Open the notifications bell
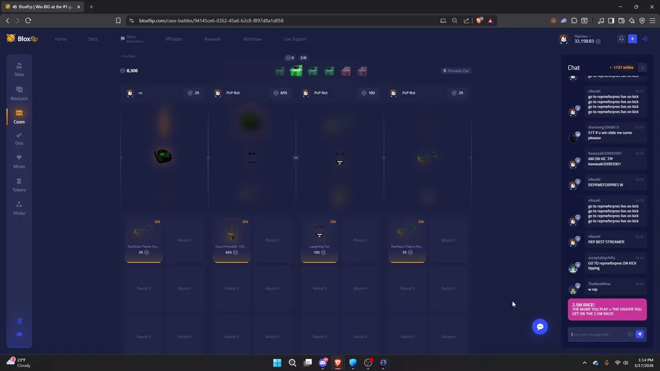This screenshot has height=371, width=660. tap(621, 39)
